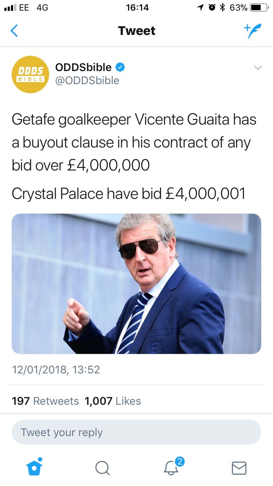This screenshot has width=273, height=486.
Task: Tap the back arrow
Action: tap(14, 31)
